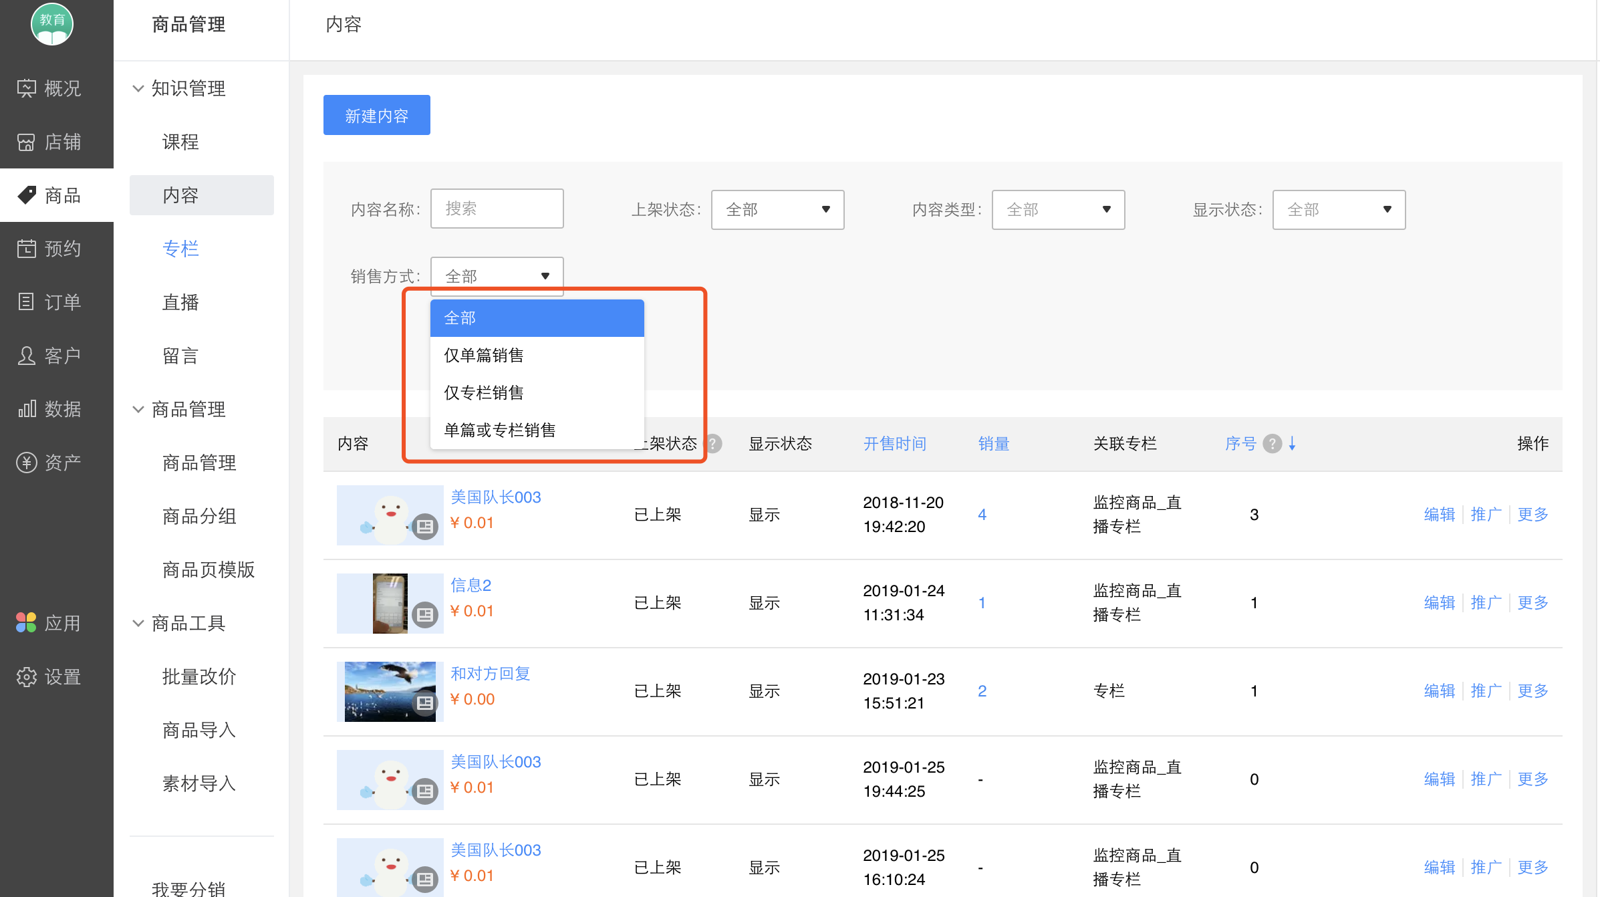This screenshot has height=897, width=1600.
Task: Choose 仅专栏销售 option
Action: click(537, 393)
